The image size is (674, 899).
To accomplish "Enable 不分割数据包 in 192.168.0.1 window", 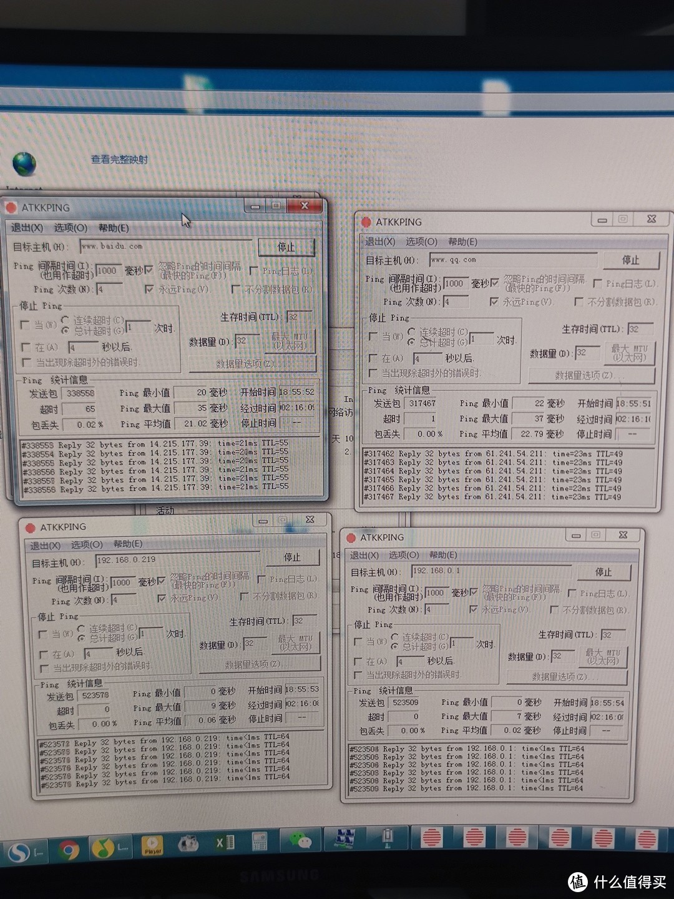I will coord(554,609).
